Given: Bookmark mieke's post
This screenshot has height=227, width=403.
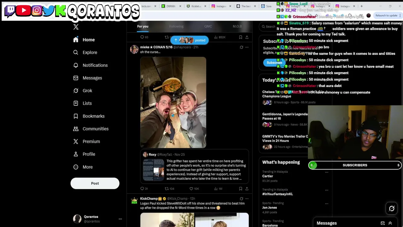Looking at the screenshot, I should pyautogui.click(x=241, y=189).
